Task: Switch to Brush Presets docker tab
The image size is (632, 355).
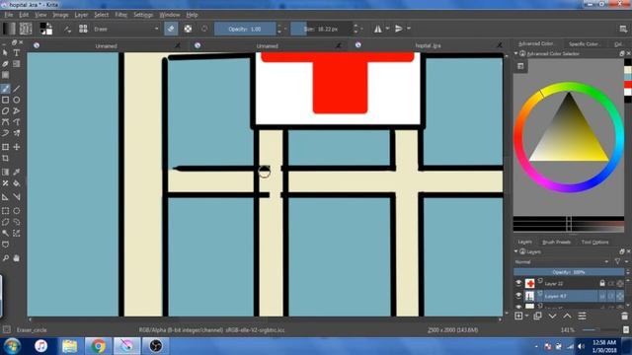Action: click(x=556, y=242)
